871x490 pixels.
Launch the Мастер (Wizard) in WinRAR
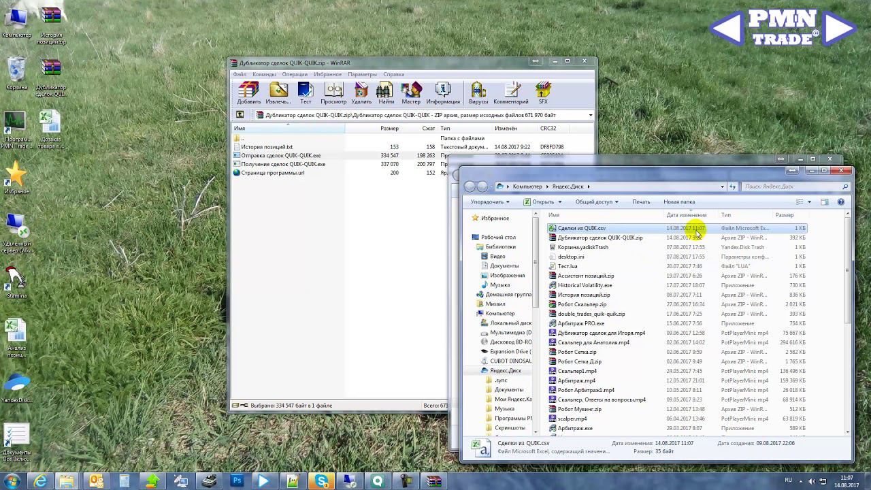[411, 93]
